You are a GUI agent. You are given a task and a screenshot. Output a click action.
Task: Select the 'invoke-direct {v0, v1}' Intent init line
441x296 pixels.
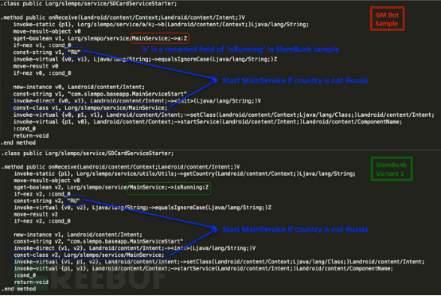tap(137, 101)
